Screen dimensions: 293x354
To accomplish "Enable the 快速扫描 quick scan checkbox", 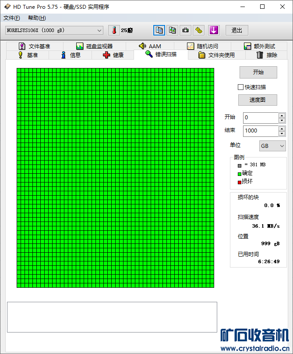I will [241, 87].
